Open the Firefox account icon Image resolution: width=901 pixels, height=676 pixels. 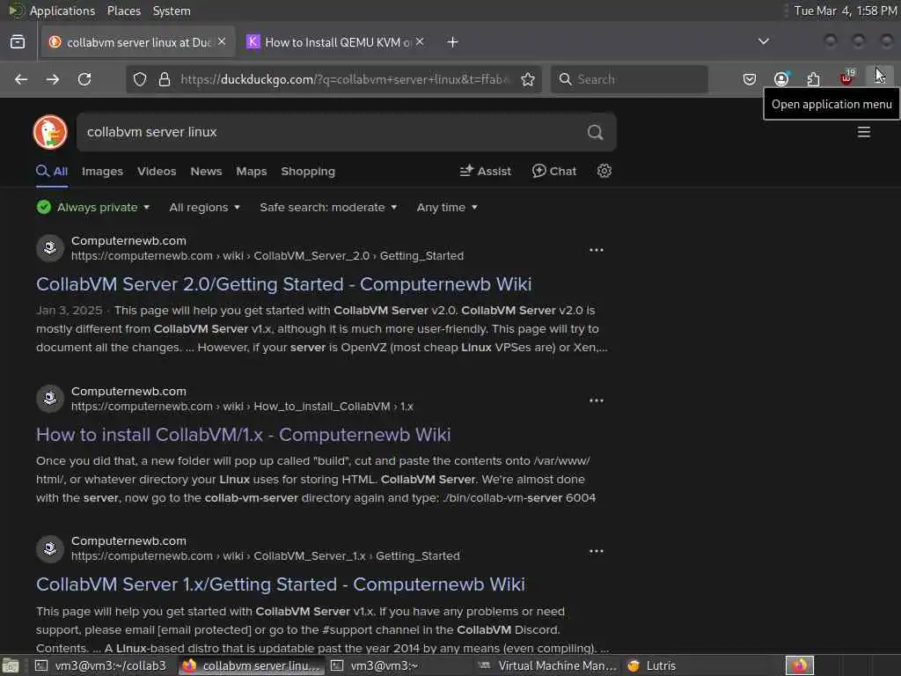[x=781, y=79]
